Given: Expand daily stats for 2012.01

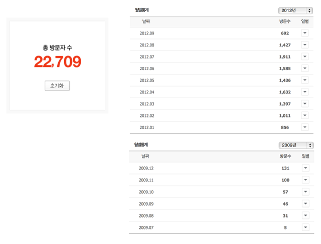Looking at the screenshot, I should [x=305, y=127].
